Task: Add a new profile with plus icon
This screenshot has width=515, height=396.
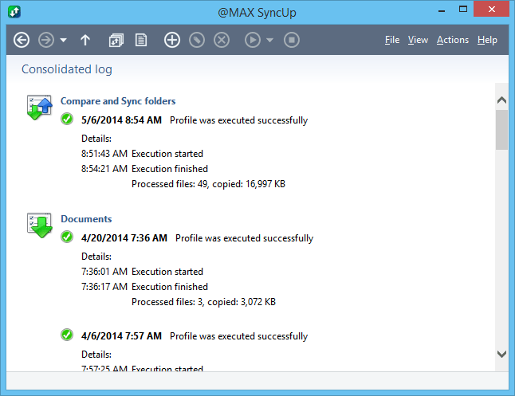Action: [x=171, y=40]
